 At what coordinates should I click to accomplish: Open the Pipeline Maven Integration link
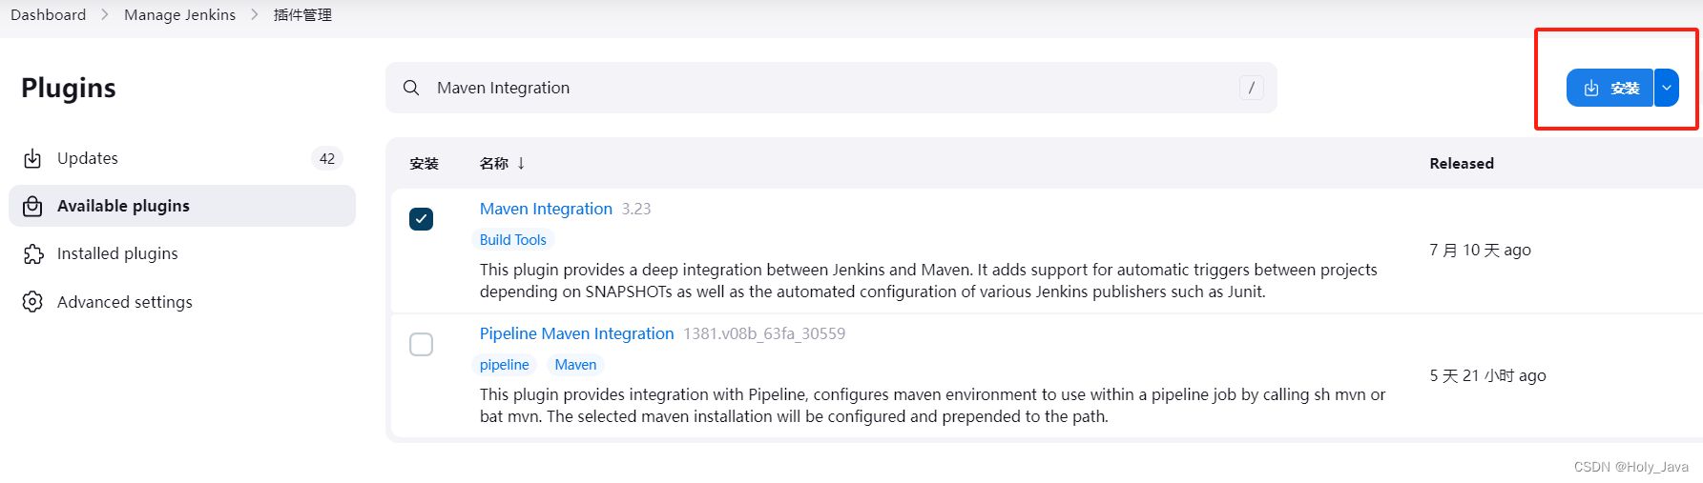tap(576, 333)
